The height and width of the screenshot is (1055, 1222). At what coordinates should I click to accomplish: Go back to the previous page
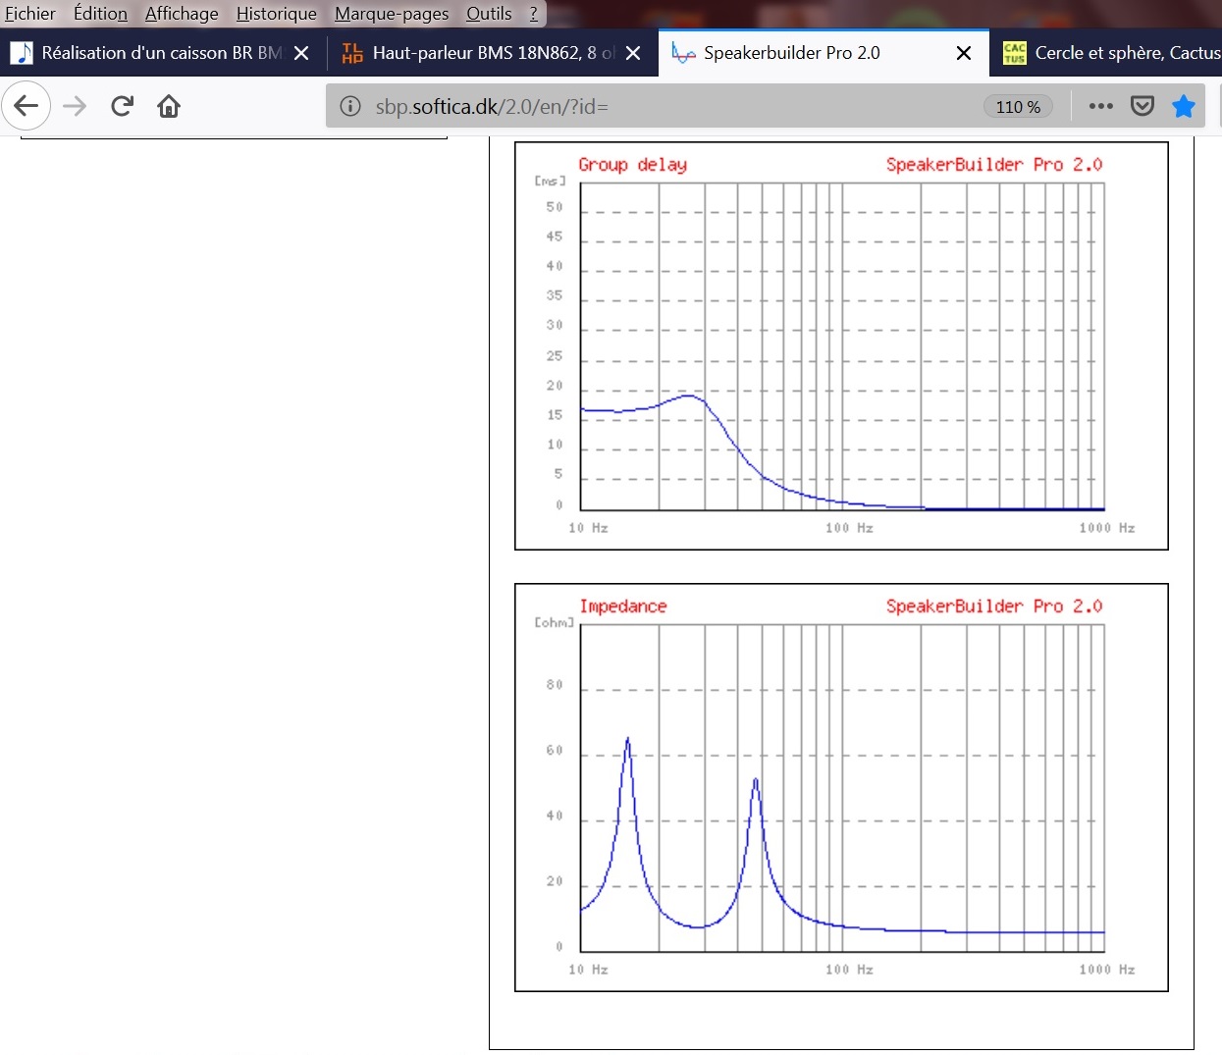27,106
